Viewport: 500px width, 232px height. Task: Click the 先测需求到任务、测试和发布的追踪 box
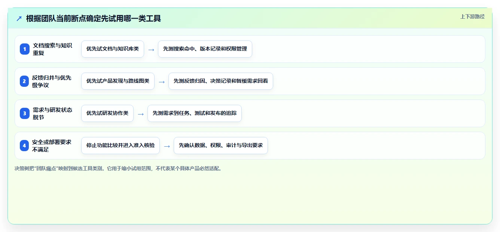195,113
